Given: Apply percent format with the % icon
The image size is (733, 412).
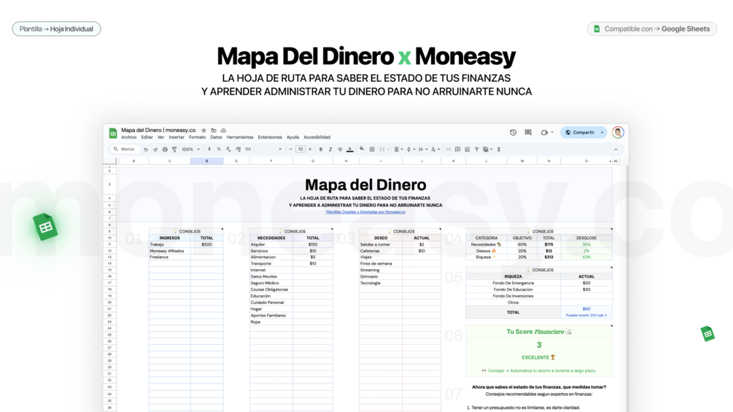Looking at the screenshot, I should click(219, 149).
